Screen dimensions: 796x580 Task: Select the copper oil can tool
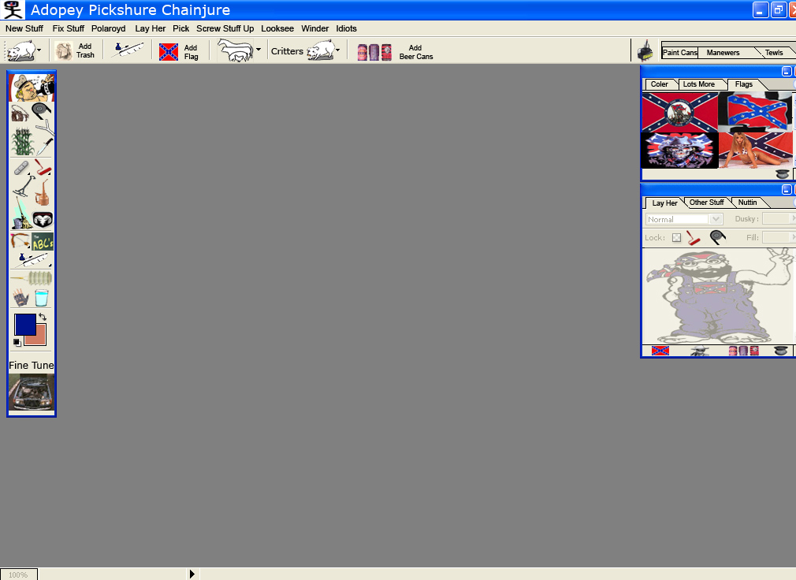(x=43, y=193)
